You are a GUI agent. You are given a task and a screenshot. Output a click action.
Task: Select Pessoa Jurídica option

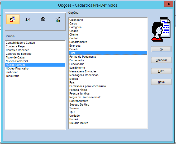[x=79, y=93]
